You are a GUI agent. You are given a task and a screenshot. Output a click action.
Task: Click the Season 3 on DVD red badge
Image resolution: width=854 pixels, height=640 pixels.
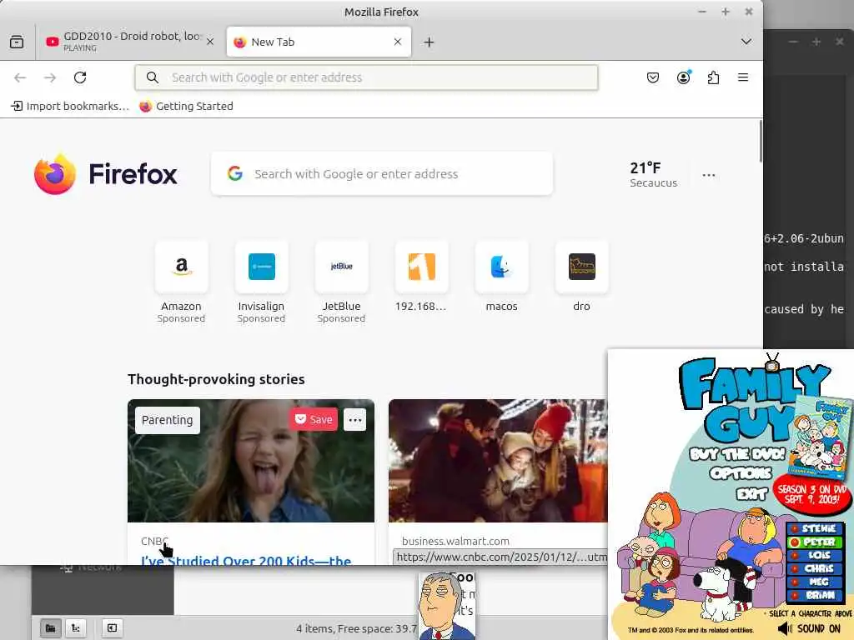(x=812, y=494)
